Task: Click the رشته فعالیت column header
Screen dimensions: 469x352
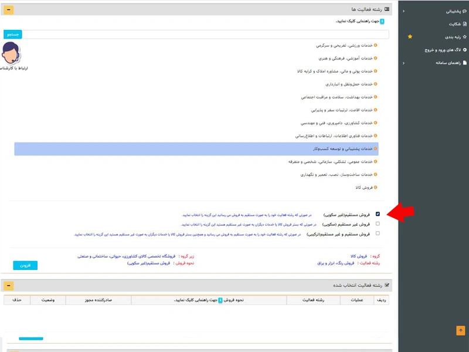Action: pyautogui.click(x=313, y=300)
